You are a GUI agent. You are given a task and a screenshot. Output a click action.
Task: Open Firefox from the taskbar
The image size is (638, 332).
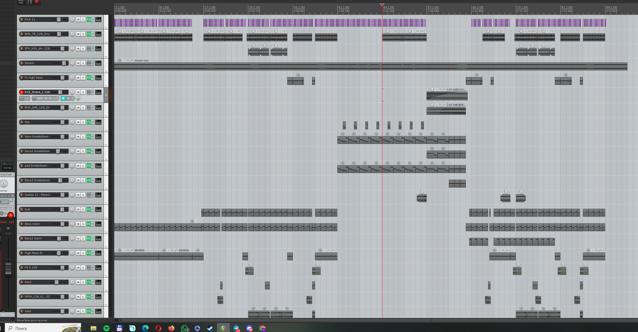pyautogui.click(x=171, y=328)
